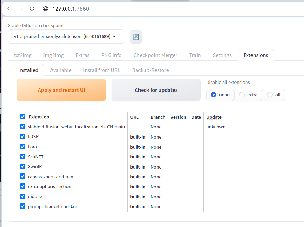
Task: Select the Extensions tab
Action: (x=256, y=55)
